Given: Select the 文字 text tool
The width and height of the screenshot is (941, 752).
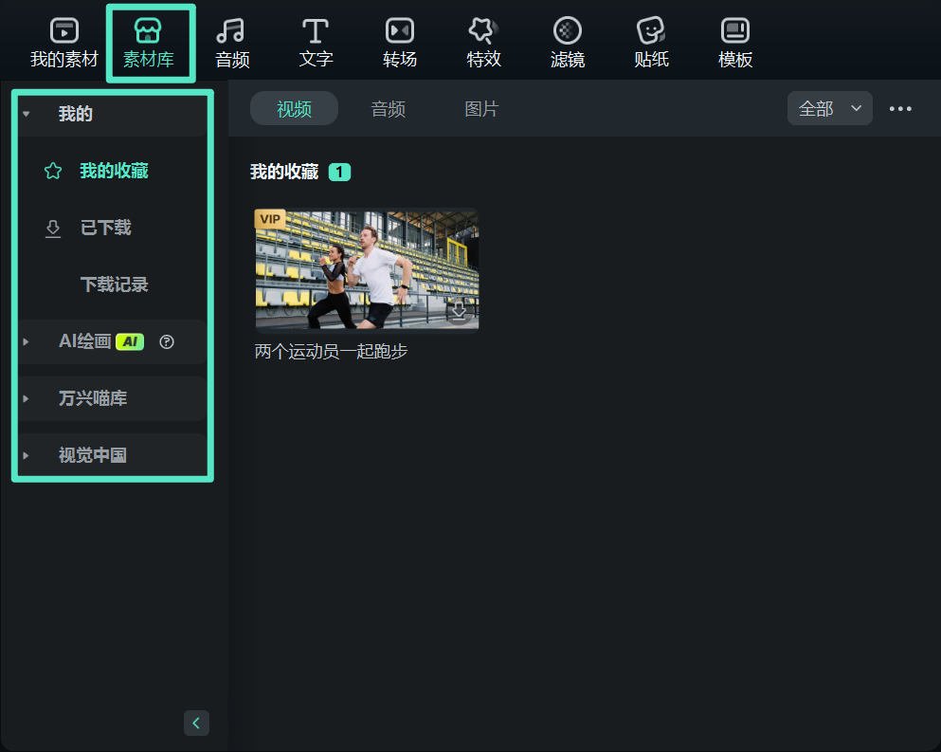Looking at the screenshot, I should click(x=316, y=42).
